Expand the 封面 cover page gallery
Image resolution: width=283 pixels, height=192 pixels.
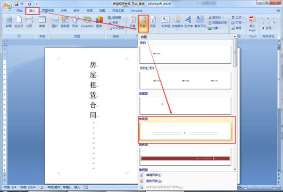(x=9, y=24)
